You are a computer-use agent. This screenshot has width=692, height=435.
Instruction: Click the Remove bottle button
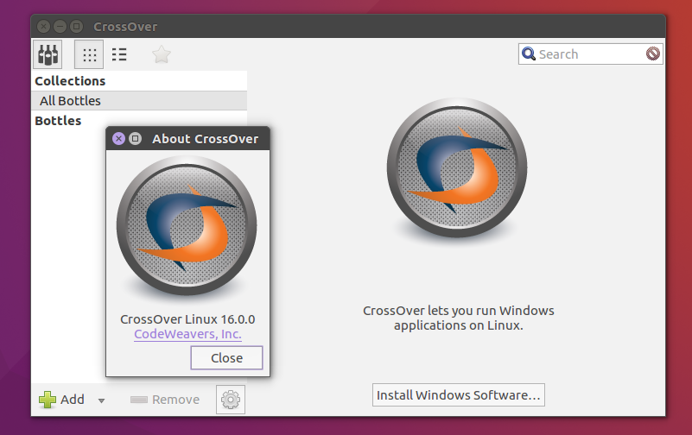click(x=165, y=400)
